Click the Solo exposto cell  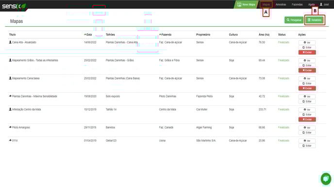pos(113,96)
